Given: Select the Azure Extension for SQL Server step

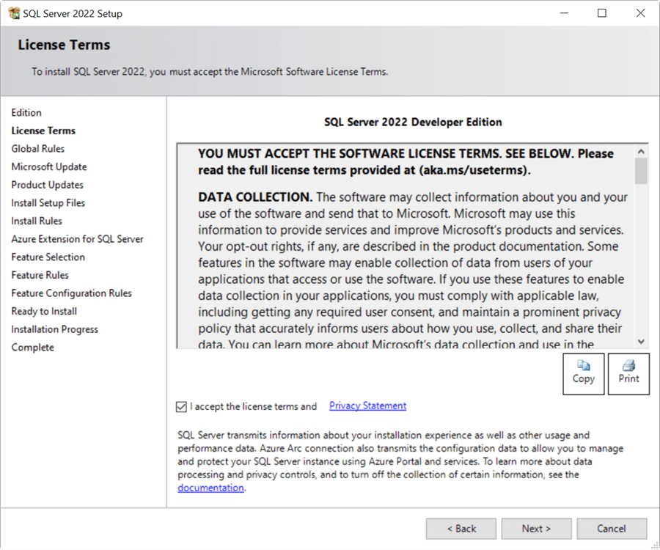Looking at the screenshot, I should coord(77,238).
